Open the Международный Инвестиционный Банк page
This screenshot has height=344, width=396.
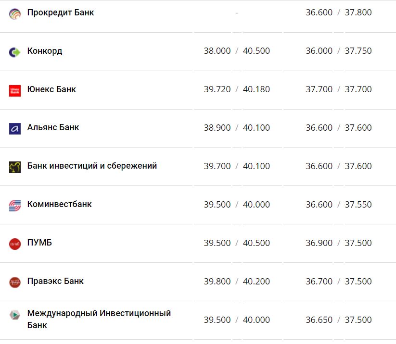[100, 318]
